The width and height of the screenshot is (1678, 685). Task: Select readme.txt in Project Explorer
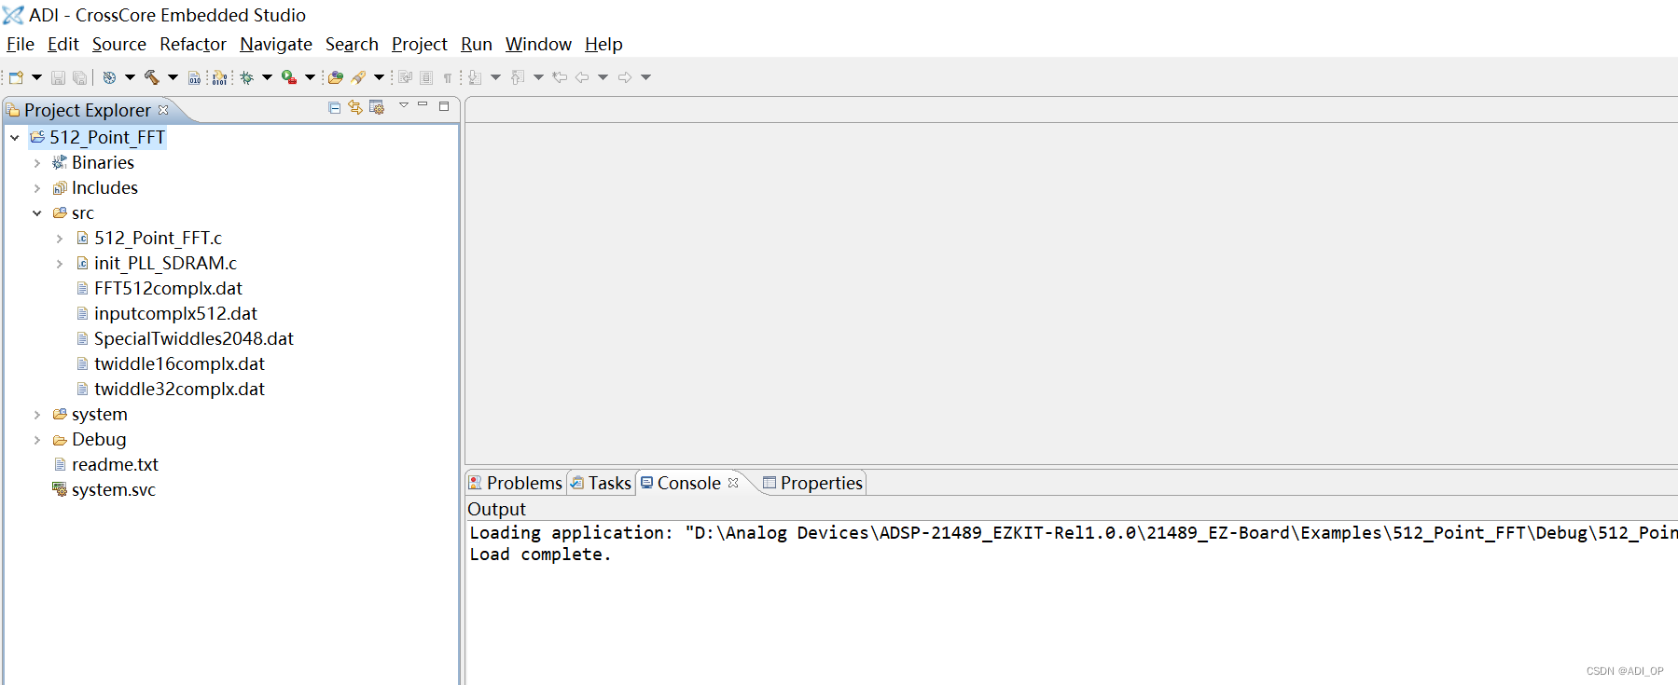click(115, 465)
